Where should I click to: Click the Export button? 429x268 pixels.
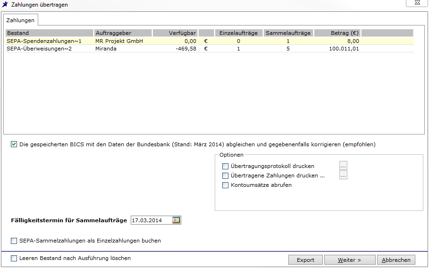[305, 260]
